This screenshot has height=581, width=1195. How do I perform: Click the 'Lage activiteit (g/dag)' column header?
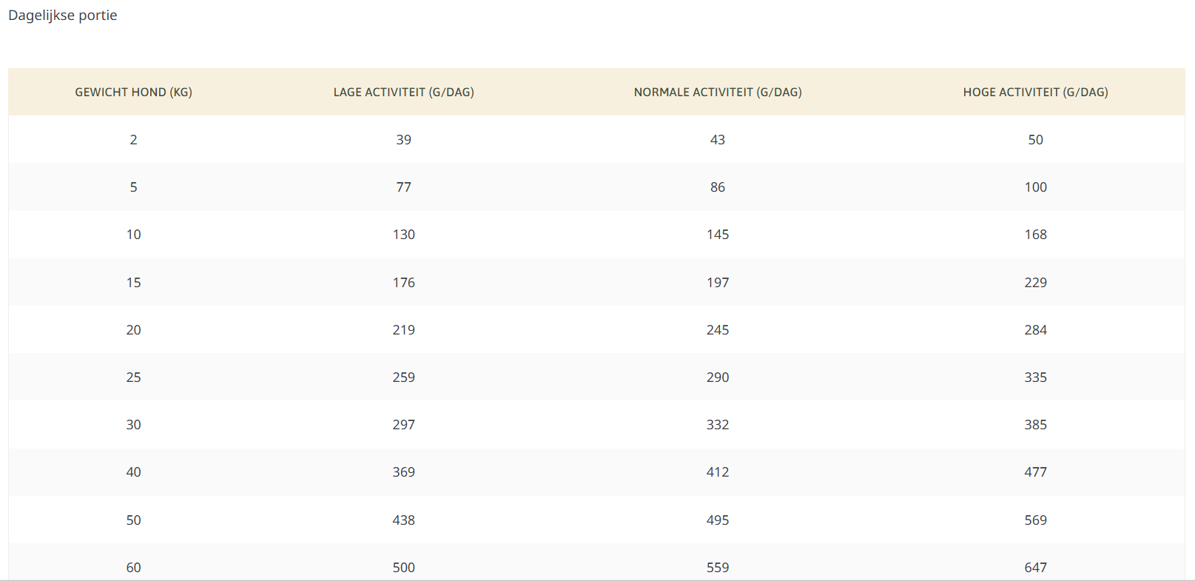[403, 93]
